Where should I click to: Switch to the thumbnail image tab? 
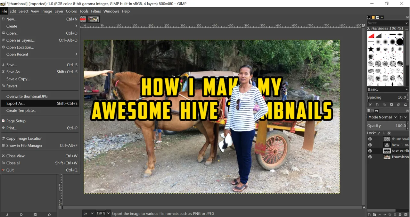94,19
